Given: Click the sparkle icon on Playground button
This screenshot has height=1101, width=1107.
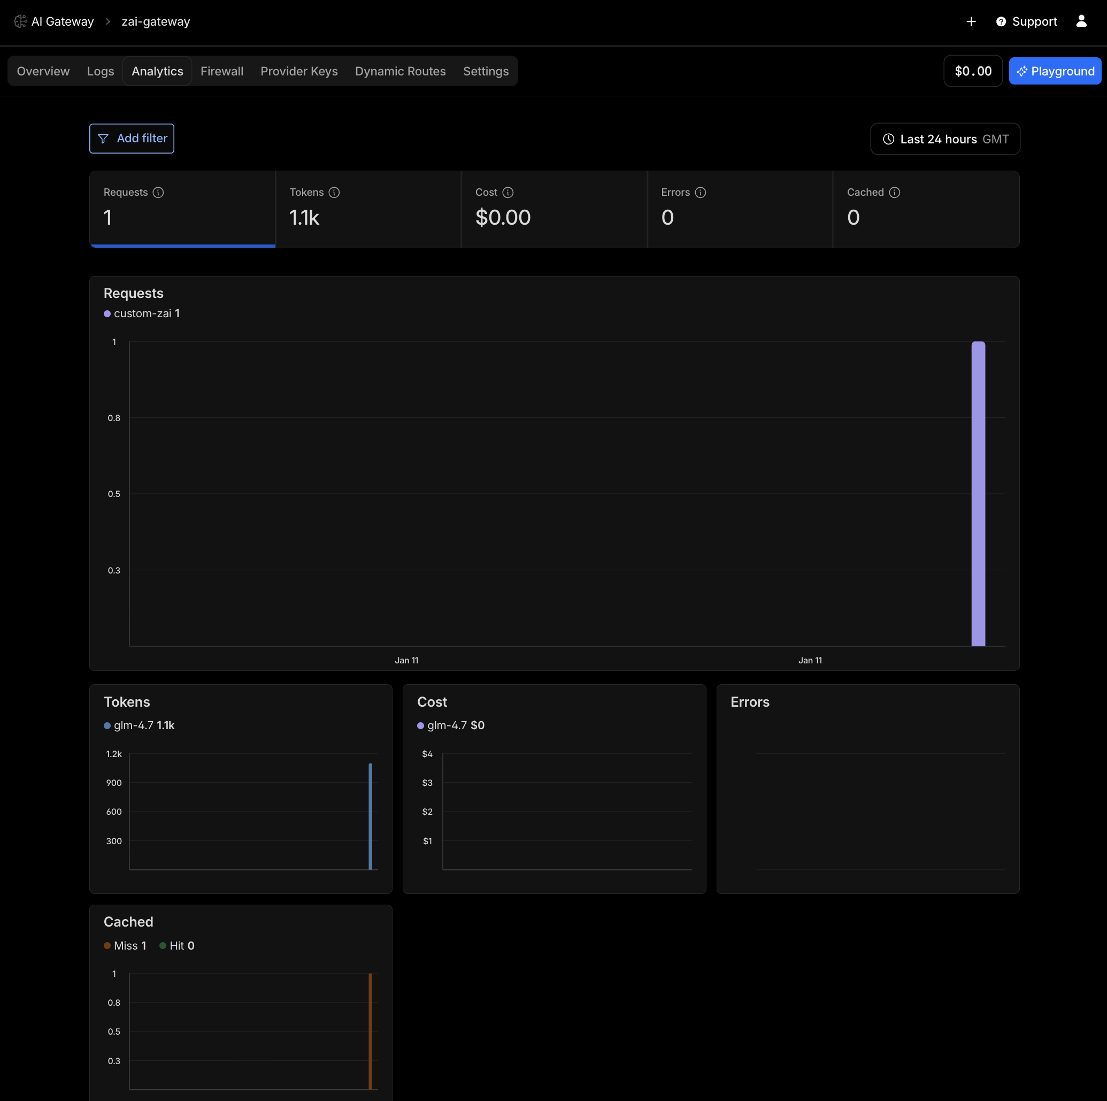Looking at the screenshot, I should (1021, 71).
